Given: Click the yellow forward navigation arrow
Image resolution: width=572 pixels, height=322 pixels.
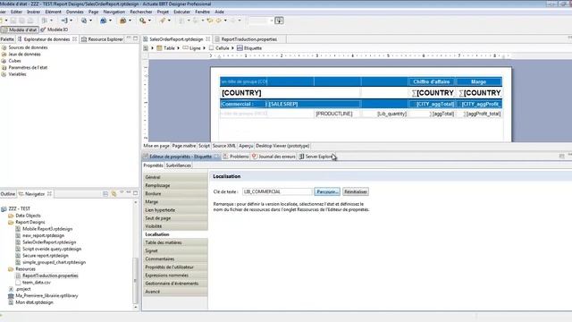Looking at the screenshot, I should pos(218,21).
